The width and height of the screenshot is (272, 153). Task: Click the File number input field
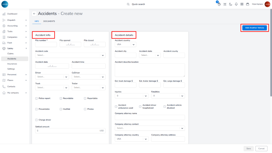[x=46, y=44]
